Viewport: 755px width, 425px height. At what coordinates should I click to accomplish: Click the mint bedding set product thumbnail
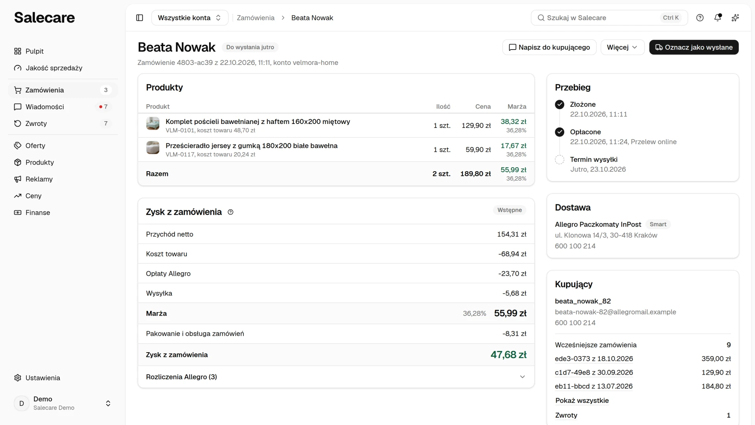[153, 124]
